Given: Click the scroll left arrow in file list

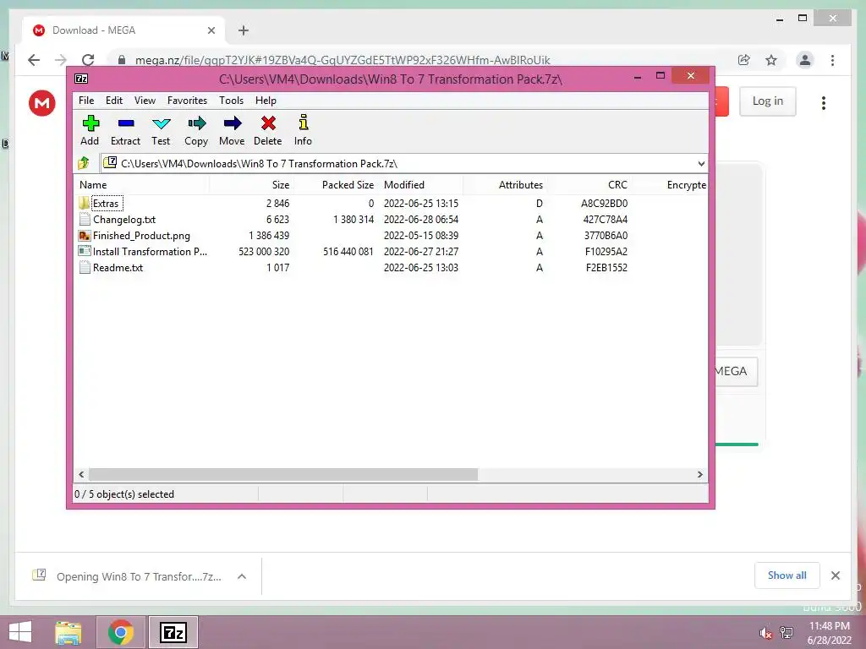Looking at the screenshot, I should [x=81, y=475].
